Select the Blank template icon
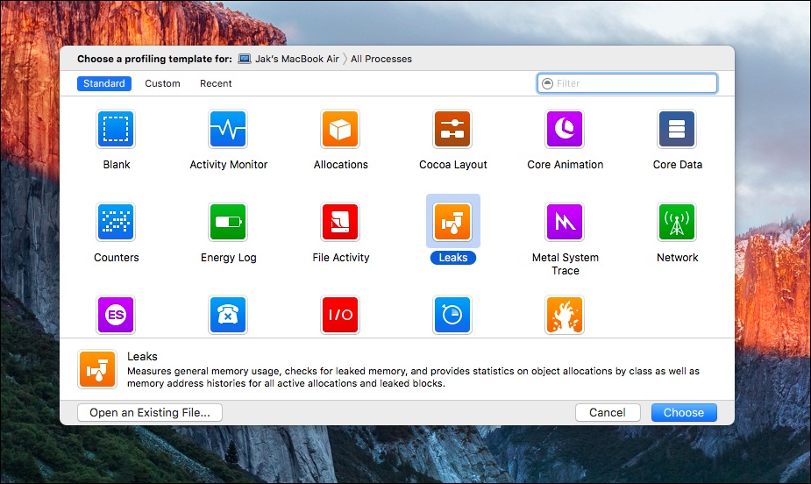Screen dimensions: 811x484 116,129
